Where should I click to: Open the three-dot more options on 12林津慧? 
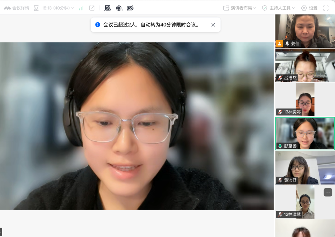328,192
